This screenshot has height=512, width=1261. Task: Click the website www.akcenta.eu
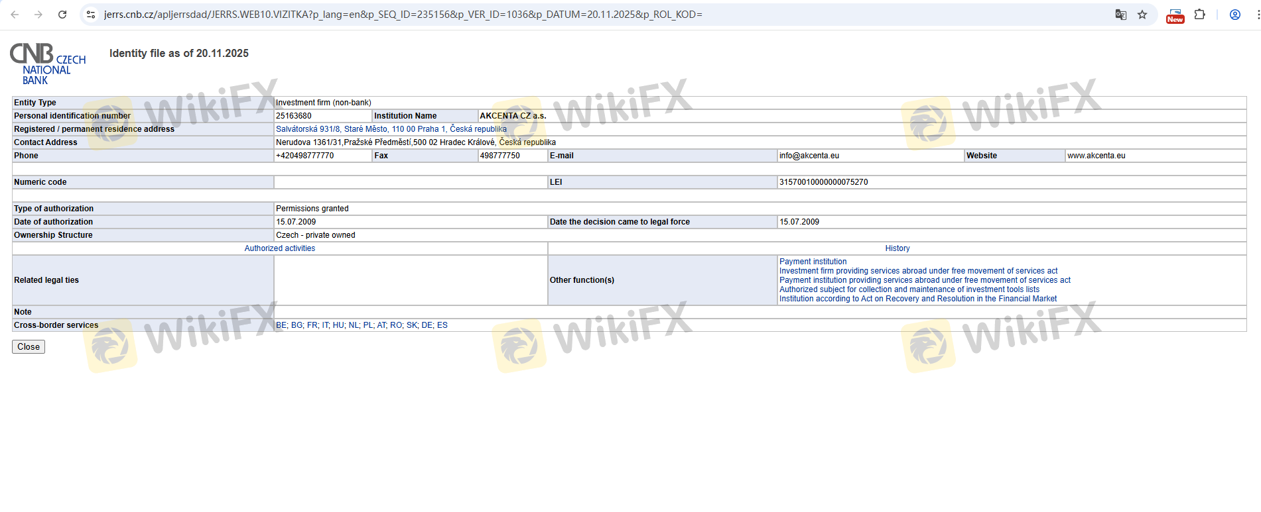(1096, 156)
